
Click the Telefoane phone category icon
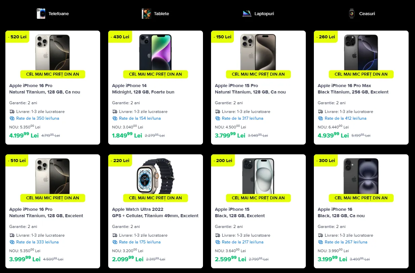coord(41,14)
